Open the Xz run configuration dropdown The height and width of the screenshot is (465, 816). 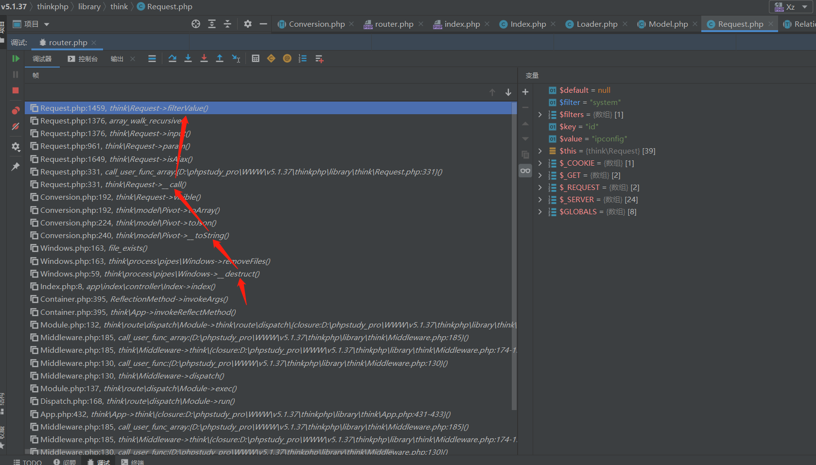[x=791, y=7]
